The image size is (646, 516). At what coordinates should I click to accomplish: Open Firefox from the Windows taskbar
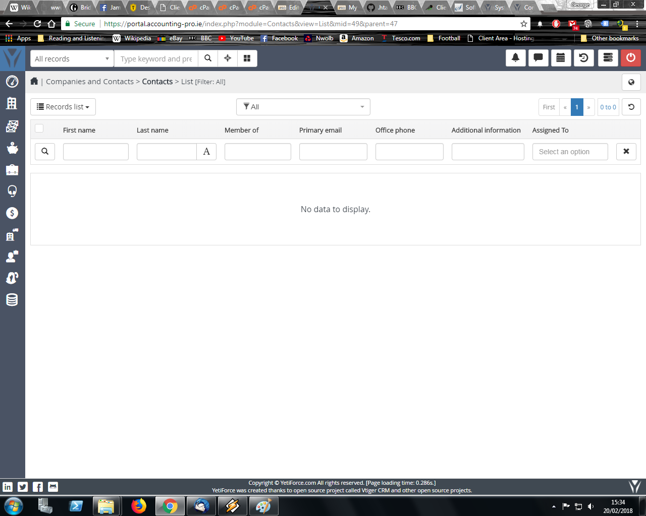[x=139, y=506]
